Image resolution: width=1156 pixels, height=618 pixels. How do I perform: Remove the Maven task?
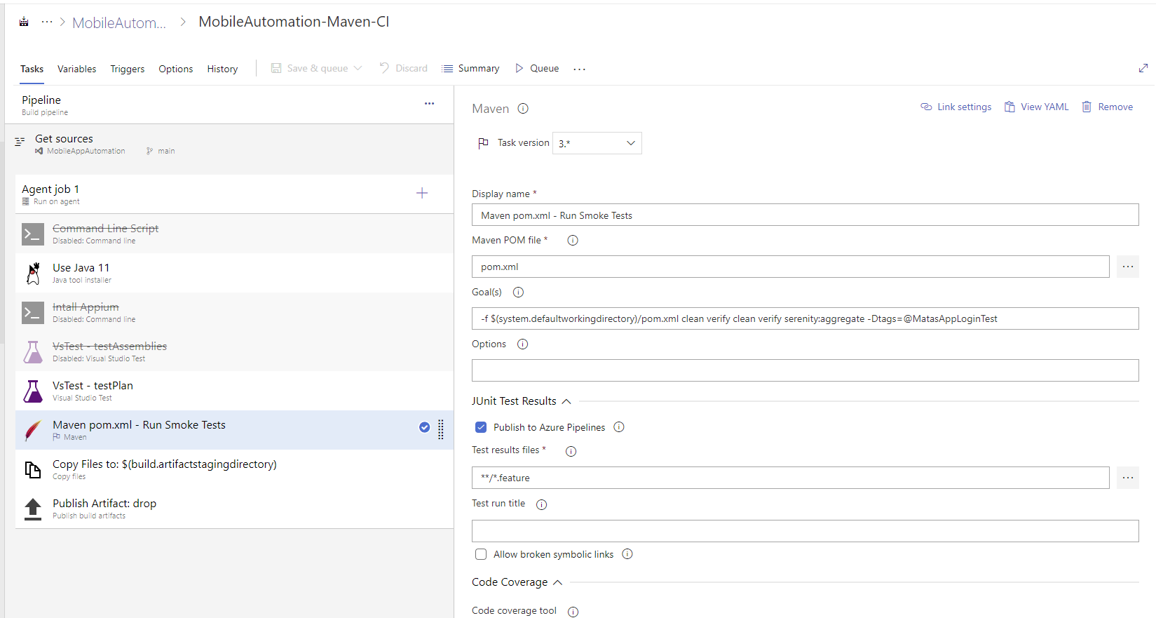click(x=1107, y=107)
